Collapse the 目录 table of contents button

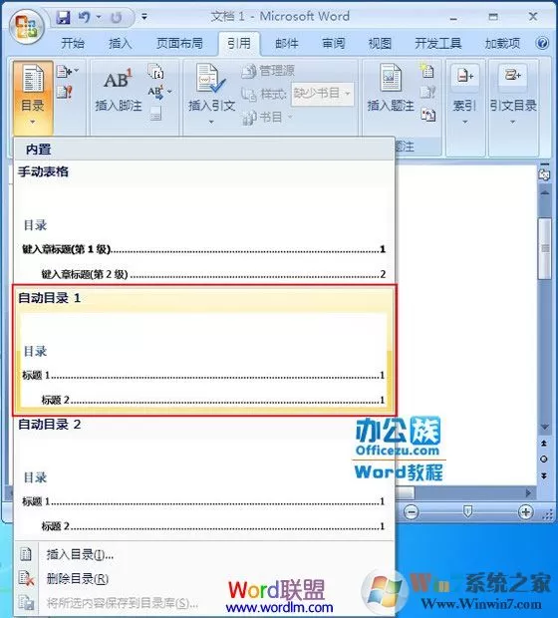pyautogui.click(x=33, y=97)
